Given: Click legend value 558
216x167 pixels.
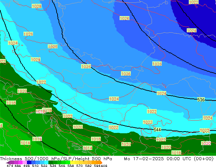Looking at the screenshot, I should point(71,166).
